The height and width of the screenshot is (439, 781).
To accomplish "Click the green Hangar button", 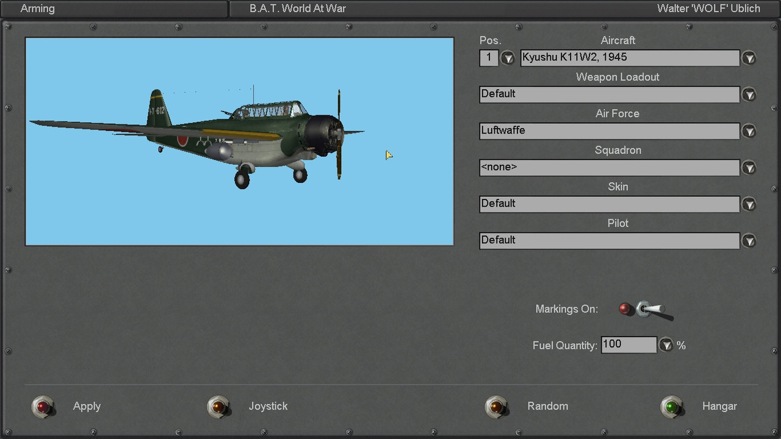I will tap(672, 407).
